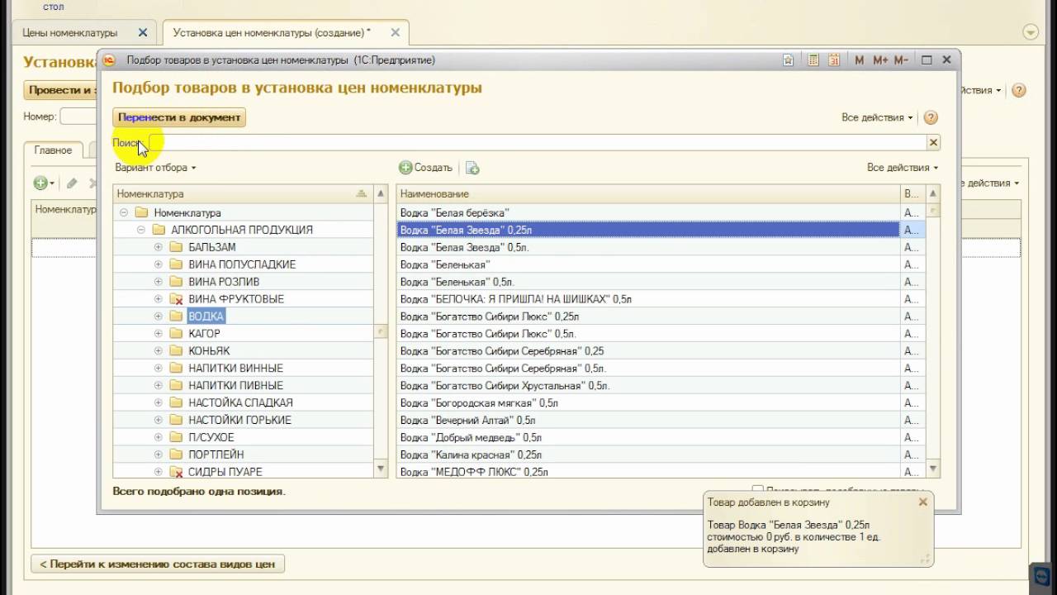Click the green add icon in background document

point(40,183)
